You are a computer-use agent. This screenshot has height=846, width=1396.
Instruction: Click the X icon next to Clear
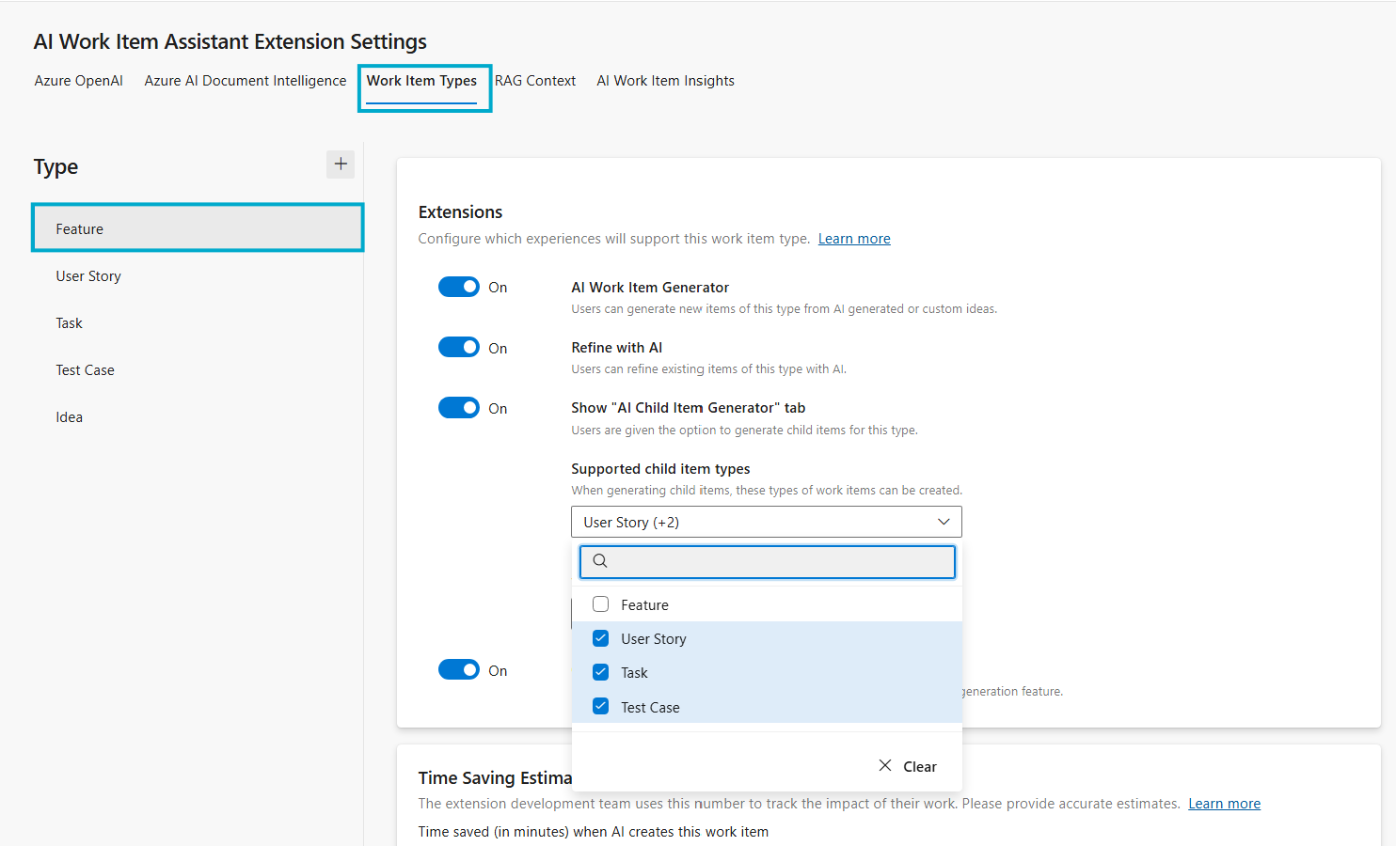click(x=884, y=765)
